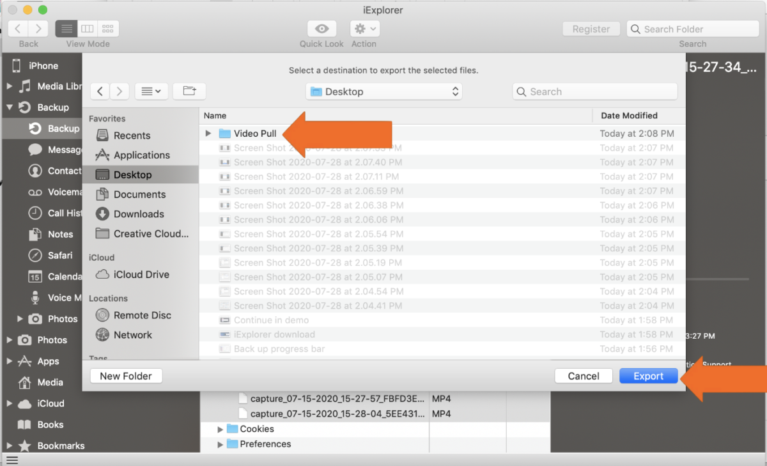The width and height of the screenshot is (767, 466).
Task: Switch to column view mode
Action: (x=87, y=28)
